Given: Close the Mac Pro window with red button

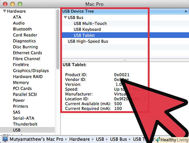Looking at the screenshot, I should pyautogui.click(x=5, y=4).
